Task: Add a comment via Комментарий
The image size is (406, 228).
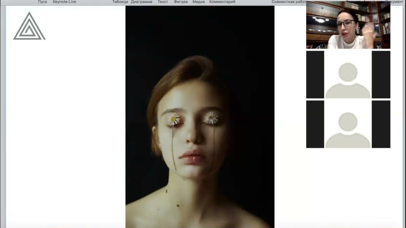Action: pyautogui.click(x=222, y=2)
